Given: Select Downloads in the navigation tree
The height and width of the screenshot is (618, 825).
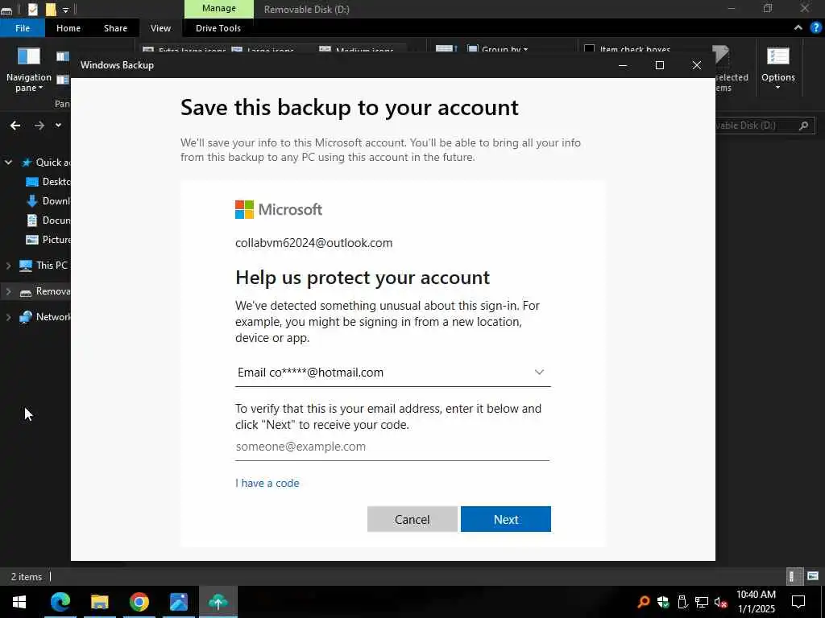Looking at the screenshot, I should pos(48,201).
